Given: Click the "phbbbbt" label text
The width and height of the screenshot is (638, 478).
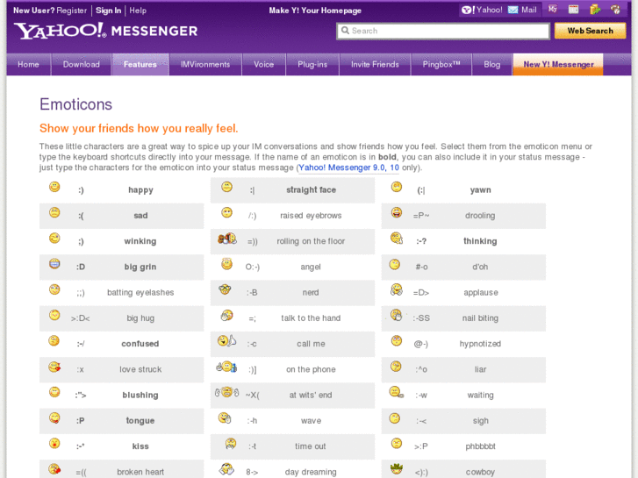Looking at the screenshot, I should [481, 446].
